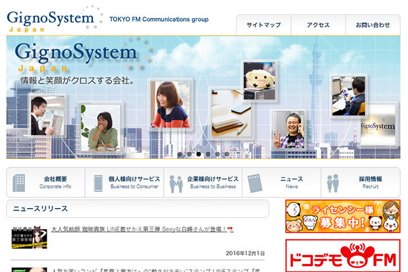Click the newspaper icon beside ニュース
The height and width of the screenshot is (272, 408).
[x=255, y=183]
